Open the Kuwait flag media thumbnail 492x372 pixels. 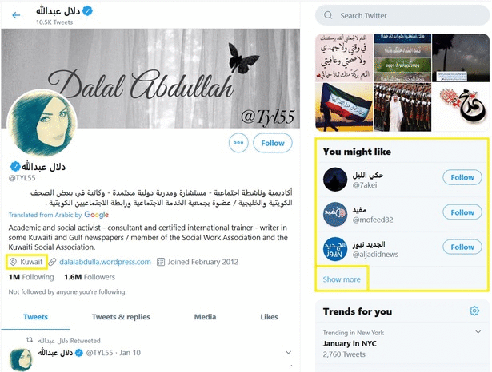[344, 107]
